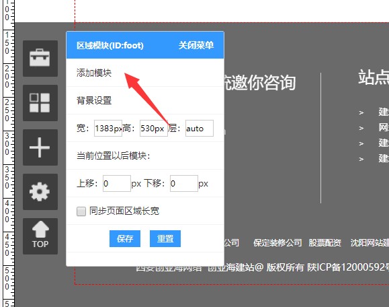Click the TOP arrow icon

pyautogui.click(x=40, y=236)
